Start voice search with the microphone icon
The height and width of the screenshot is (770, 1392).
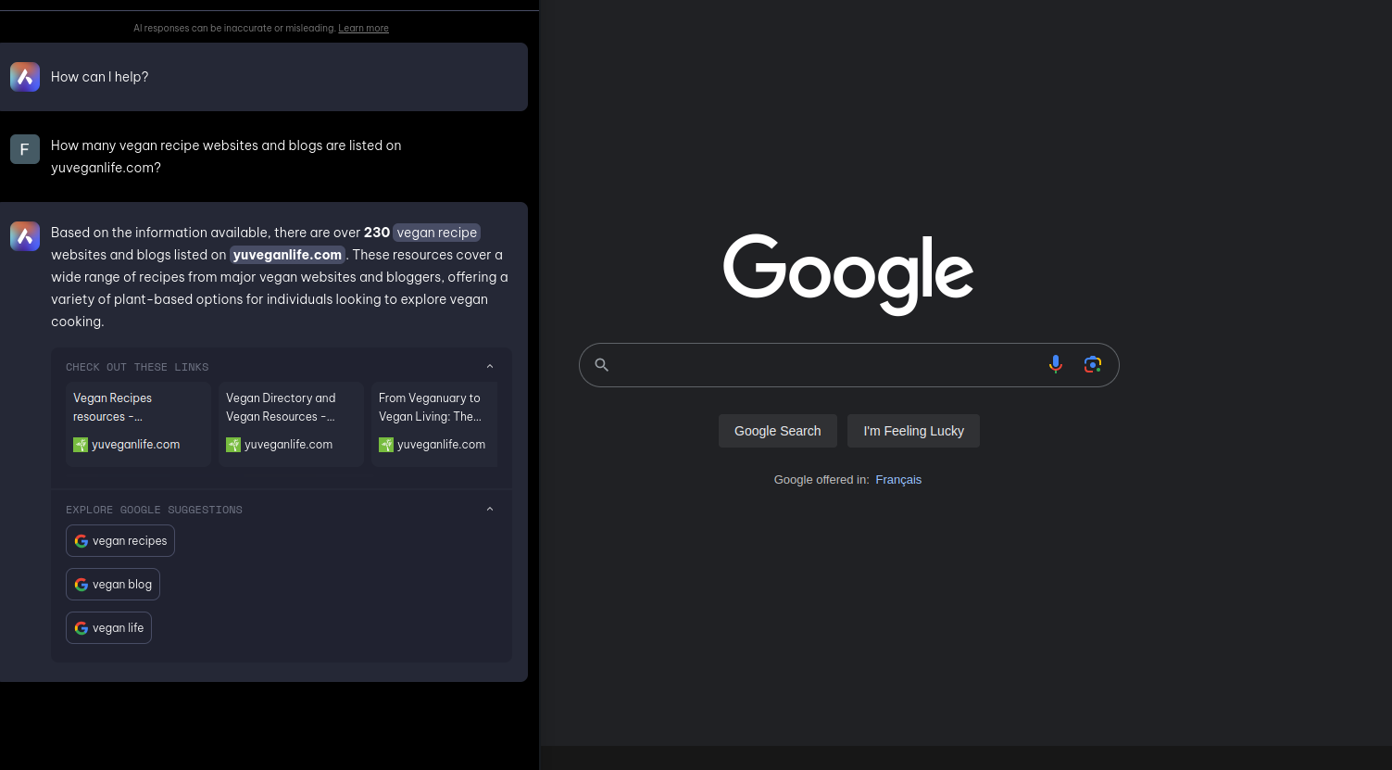click(1055, 364)
